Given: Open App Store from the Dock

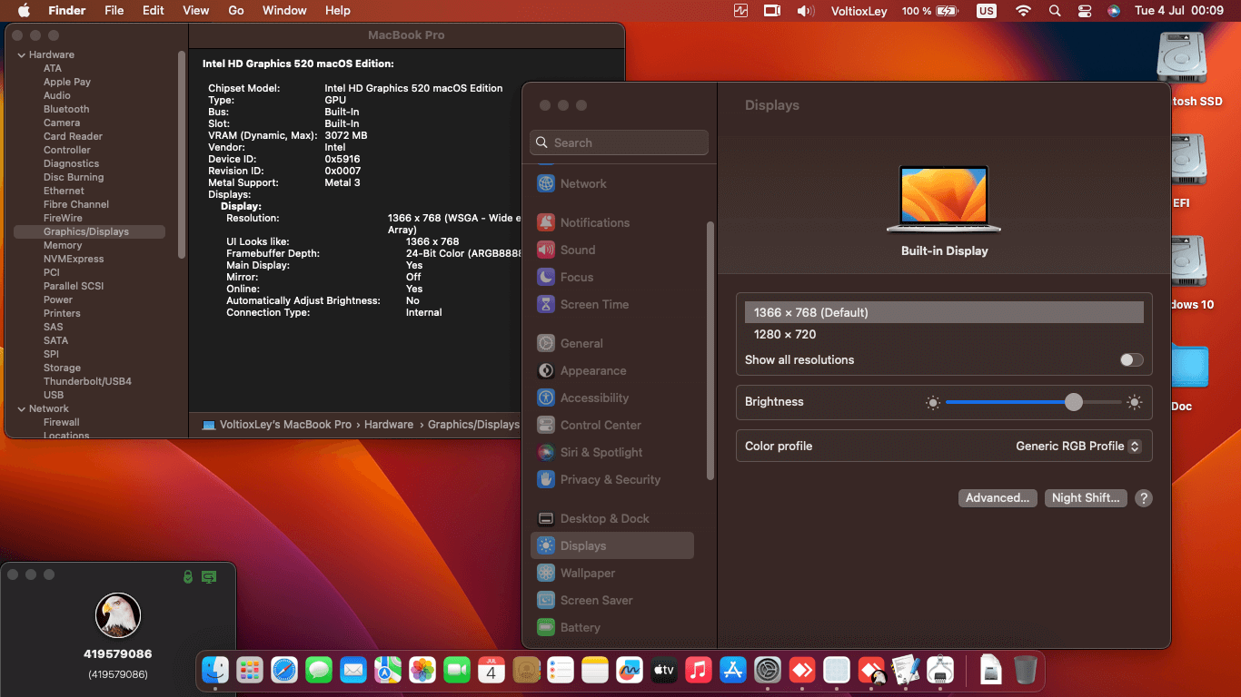Looking at the screenshot, I should pos(733,671).
